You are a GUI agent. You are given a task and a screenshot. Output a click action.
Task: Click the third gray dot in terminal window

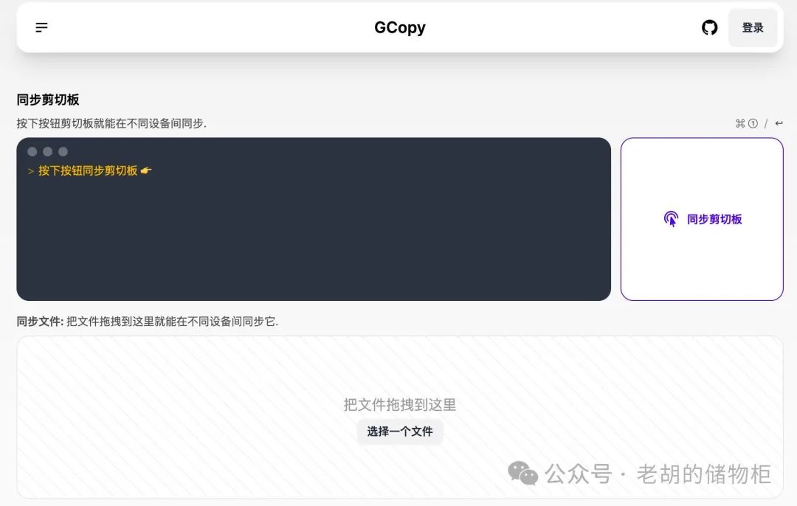63,151
